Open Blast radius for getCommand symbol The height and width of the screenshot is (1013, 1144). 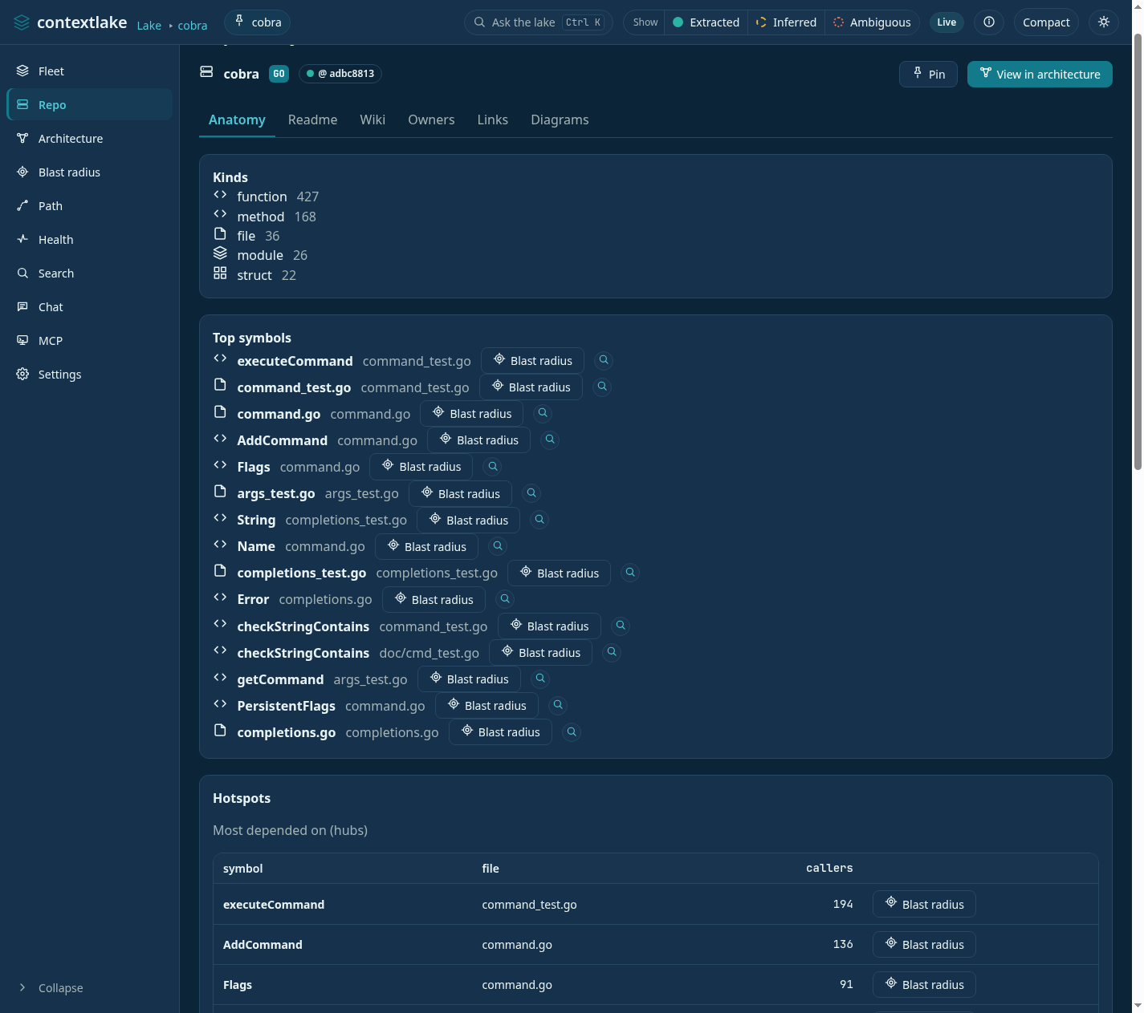pos(469,679)
